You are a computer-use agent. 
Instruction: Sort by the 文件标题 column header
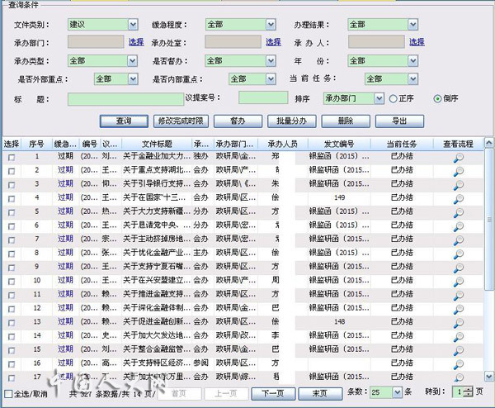click(157, 144)
